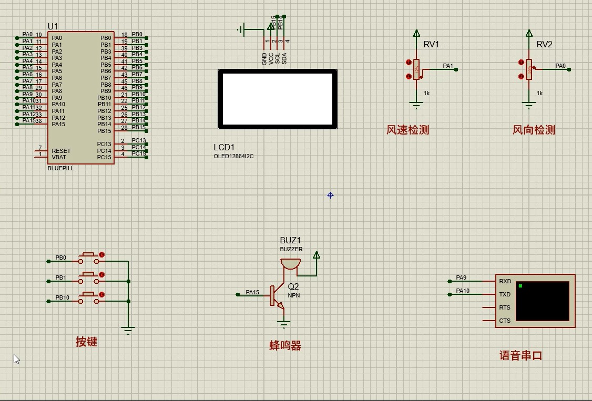Click the 风速检测 text label
The width and height of the screenshot is (592, 401).
pos(407,130)
